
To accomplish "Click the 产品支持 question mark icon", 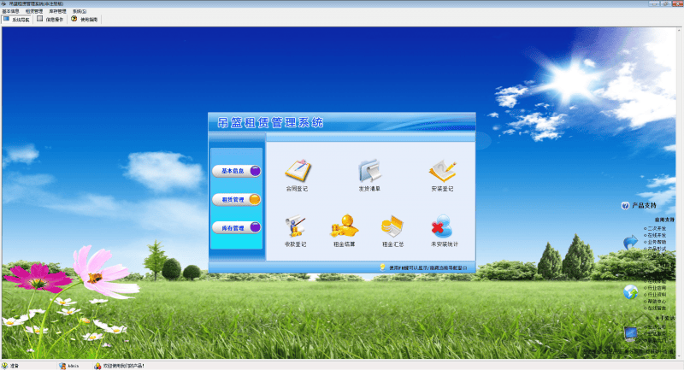I will (625, 206).
